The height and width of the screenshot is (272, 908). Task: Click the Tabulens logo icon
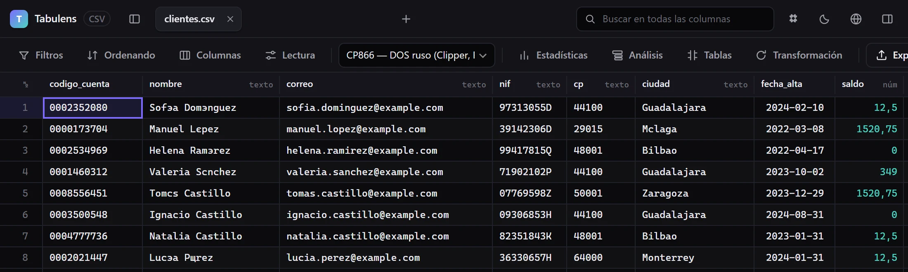(19, 19)
